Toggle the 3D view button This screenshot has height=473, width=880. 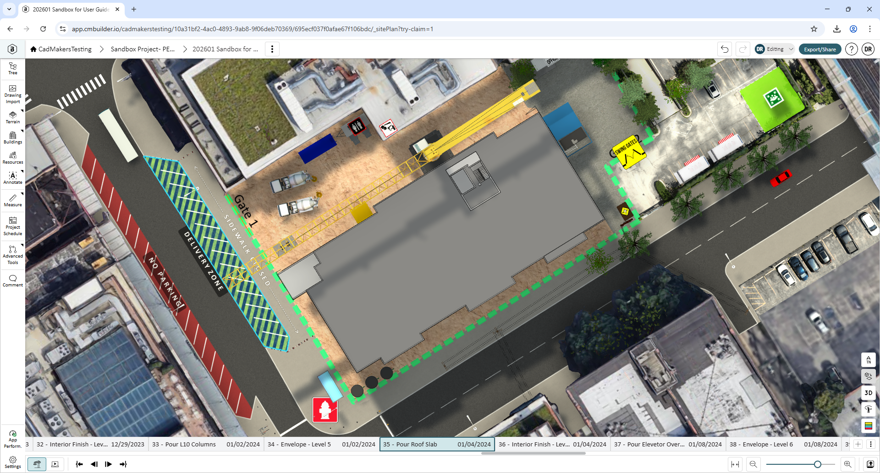(x=868, y=393)
